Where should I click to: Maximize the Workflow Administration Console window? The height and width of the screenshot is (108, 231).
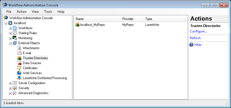215,5
